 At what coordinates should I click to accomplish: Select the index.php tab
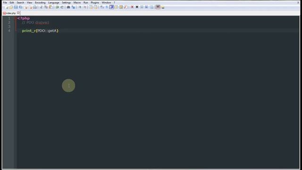pyautogui.click(x=11, y=13)
